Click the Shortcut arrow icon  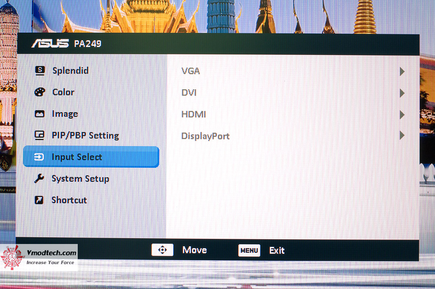(x=39, y=200)
